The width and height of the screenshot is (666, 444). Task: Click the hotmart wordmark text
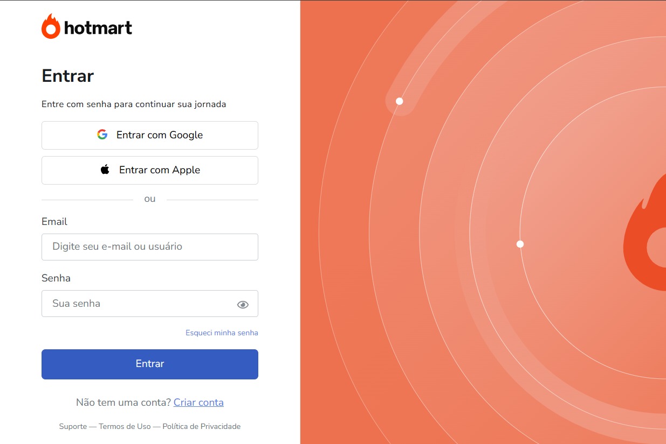point(98,28)
